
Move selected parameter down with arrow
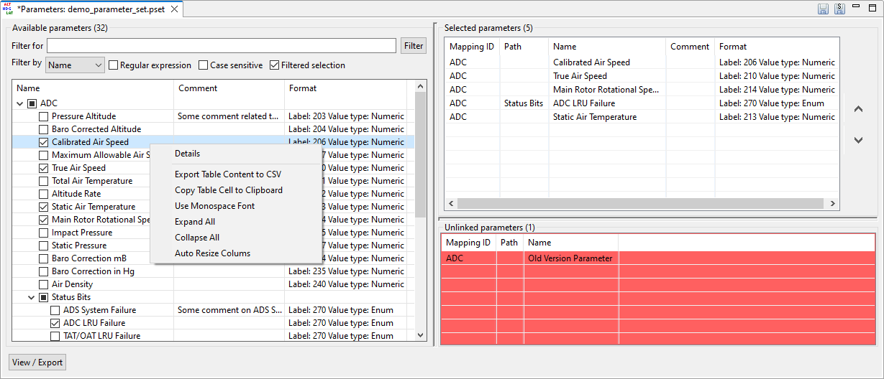(858, 140)
